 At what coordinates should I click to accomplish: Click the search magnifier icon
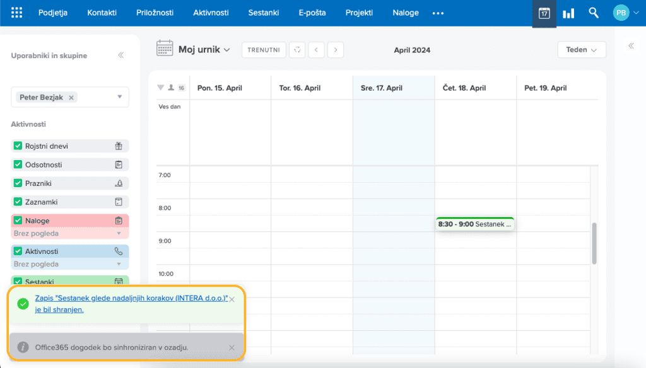(x=593, y=13)
